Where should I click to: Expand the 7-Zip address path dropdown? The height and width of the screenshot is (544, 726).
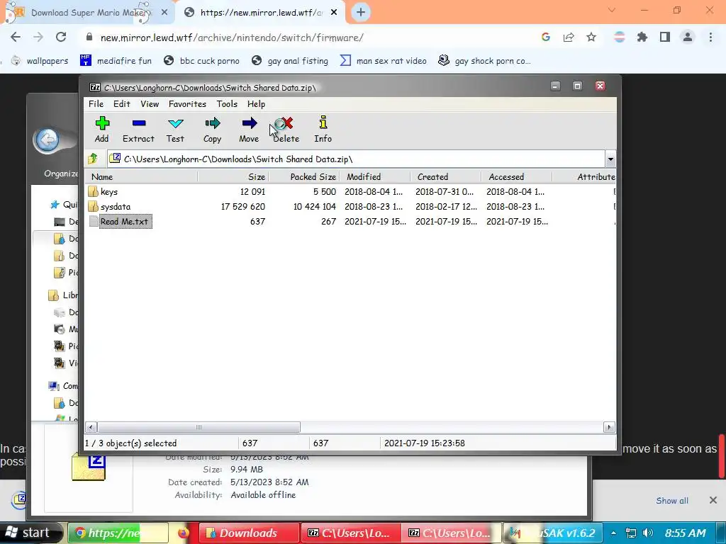pyautogui.click(x=610, y=159)
